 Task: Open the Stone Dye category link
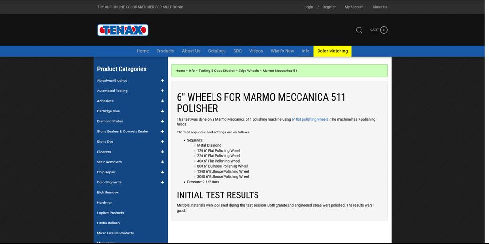point(105,142)
